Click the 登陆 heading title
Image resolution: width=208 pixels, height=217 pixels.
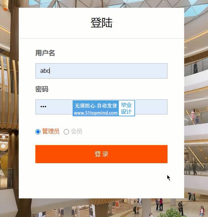coord(101,22)
